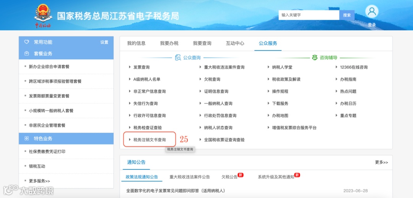This screenshot has height=198, width=413.
Task: Open 行政许可信息查询
Action: 150,115
